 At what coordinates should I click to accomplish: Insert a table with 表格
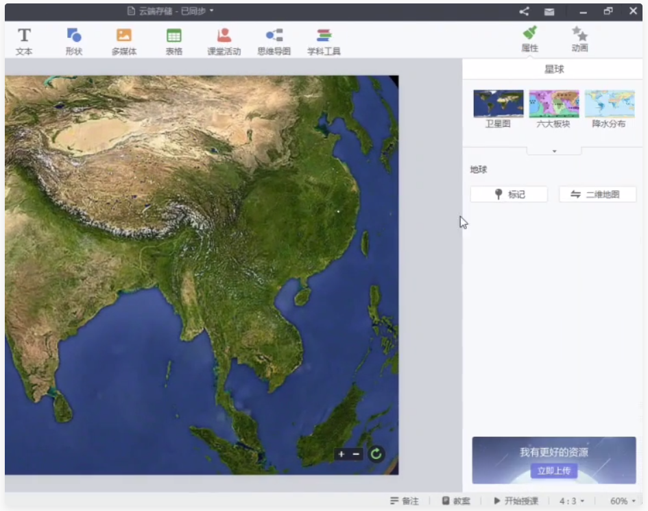pyautogui.click(x=174, y=41)
